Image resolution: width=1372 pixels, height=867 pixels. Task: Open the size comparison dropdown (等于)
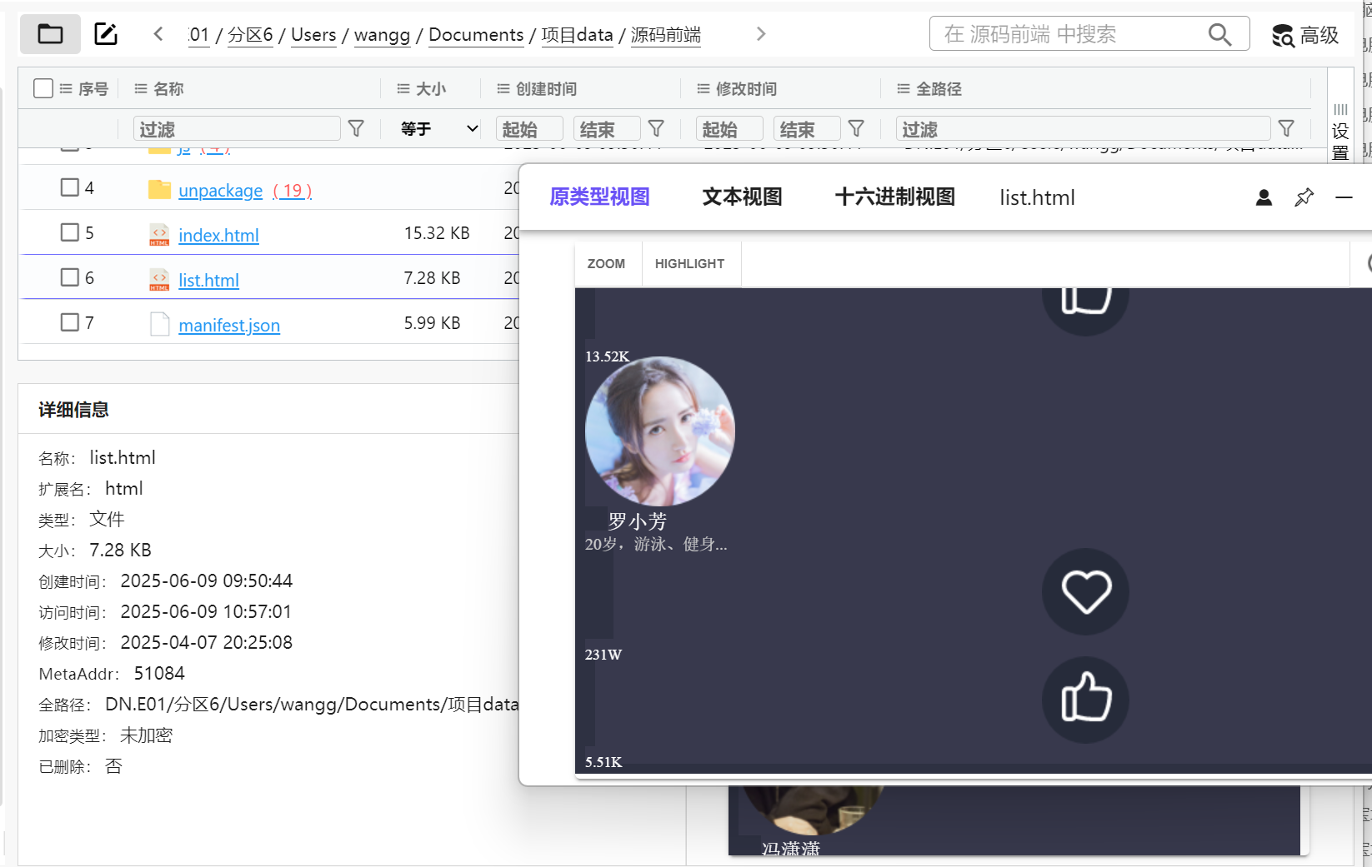point(438,128)
